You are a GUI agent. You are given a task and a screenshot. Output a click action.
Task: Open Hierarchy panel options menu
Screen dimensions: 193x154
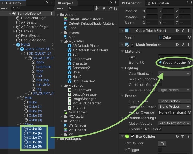pos(51,3)
